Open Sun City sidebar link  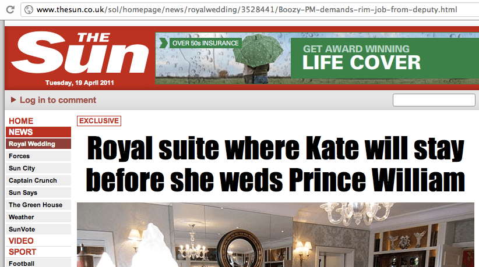click(38, 168)
